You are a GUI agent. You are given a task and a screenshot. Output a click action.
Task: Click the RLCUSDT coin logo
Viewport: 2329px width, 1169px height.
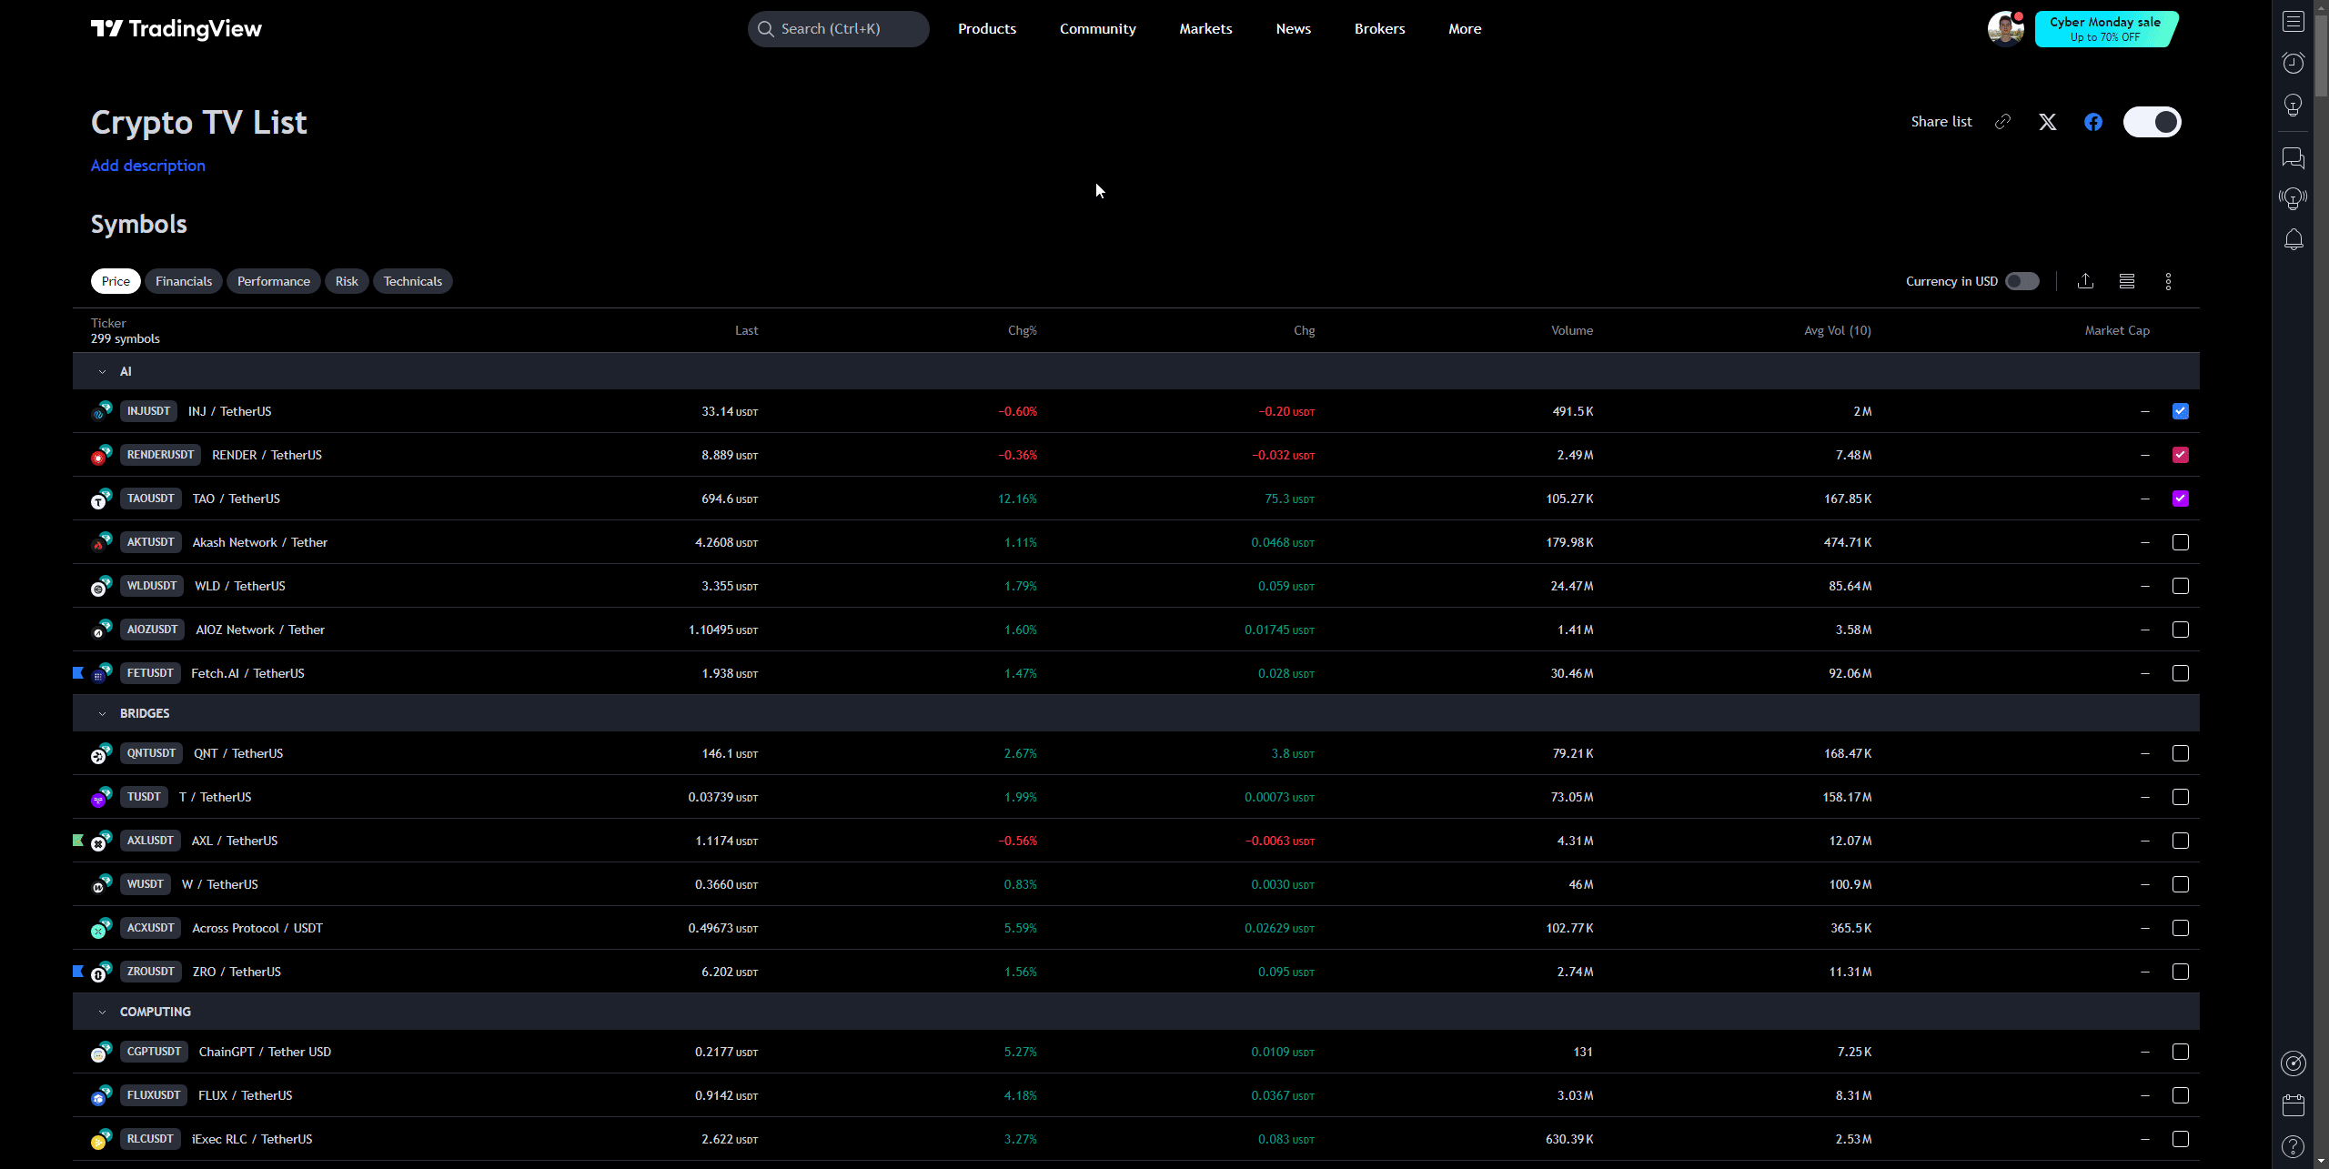point(101,1139)
